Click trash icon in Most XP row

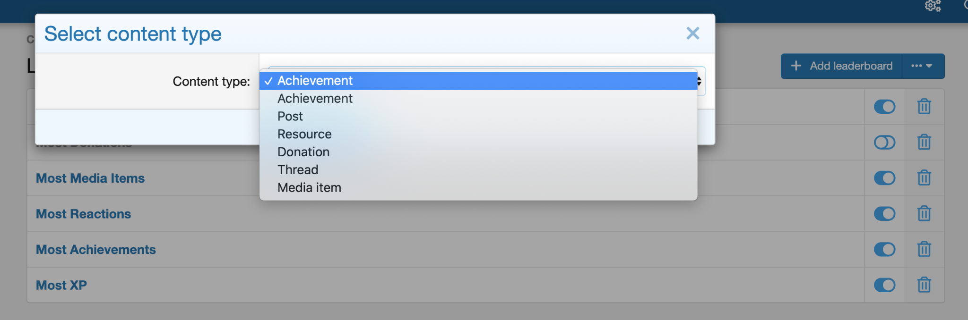924,285
